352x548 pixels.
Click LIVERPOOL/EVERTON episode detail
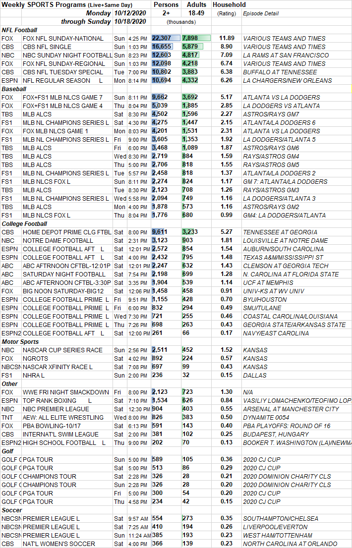click(276, 527)
